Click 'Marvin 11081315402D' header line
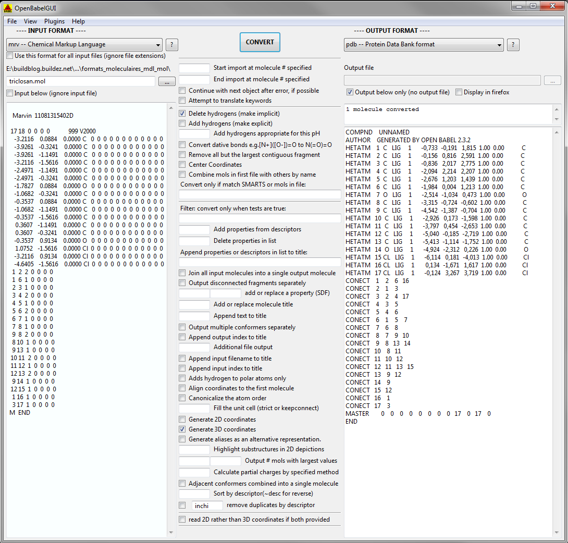Viewport: 568px width, 543px height. coord(43,116)
